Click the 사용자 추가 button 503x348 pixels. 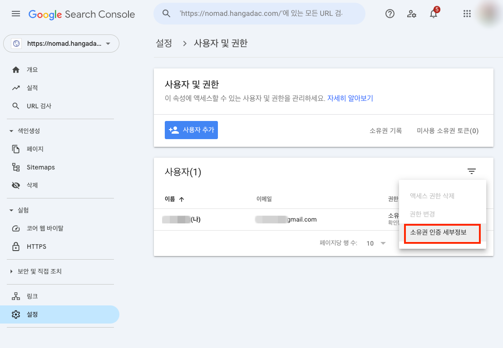point(191,130)
